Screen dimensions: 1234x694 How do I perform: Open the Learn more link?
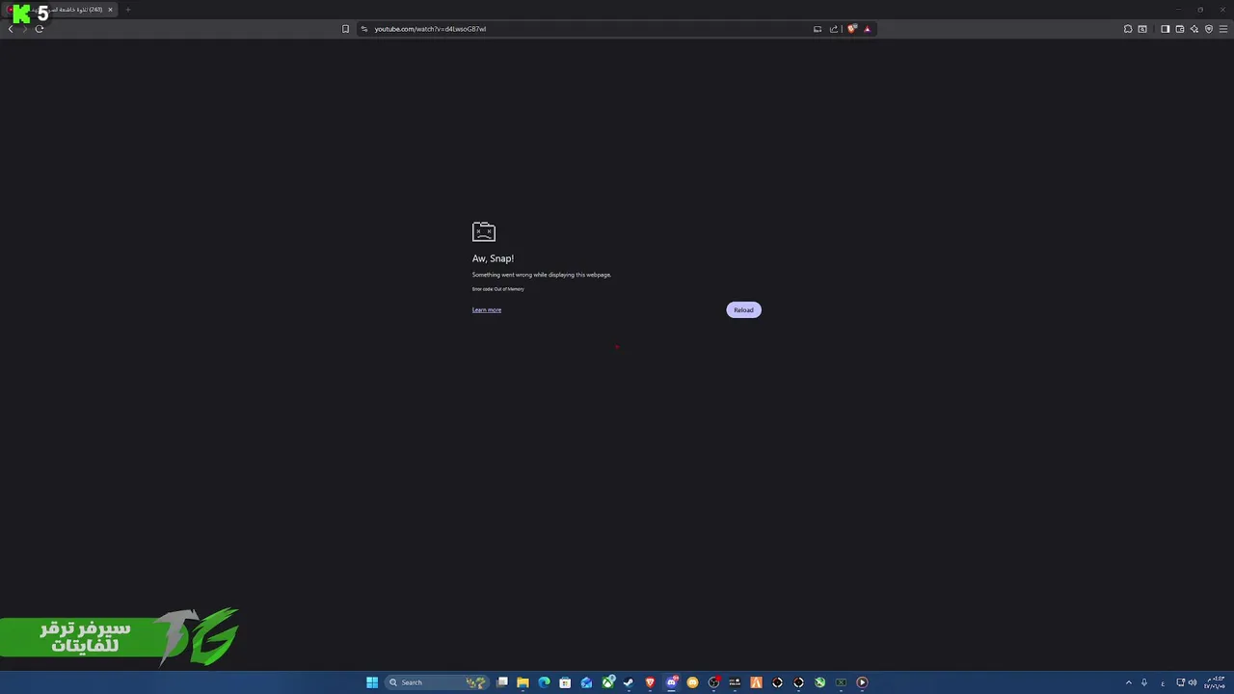[487, 309]
